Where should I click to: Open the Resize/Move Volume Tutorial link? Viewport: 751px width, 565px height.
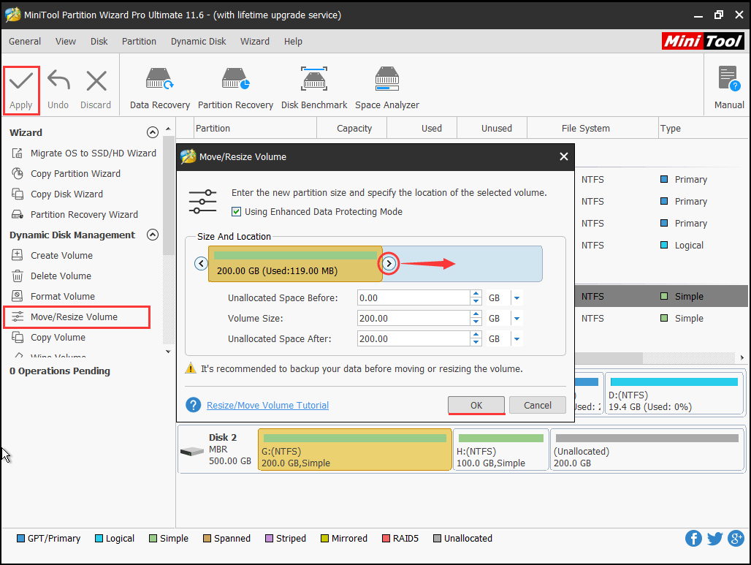tap(267, 405)
